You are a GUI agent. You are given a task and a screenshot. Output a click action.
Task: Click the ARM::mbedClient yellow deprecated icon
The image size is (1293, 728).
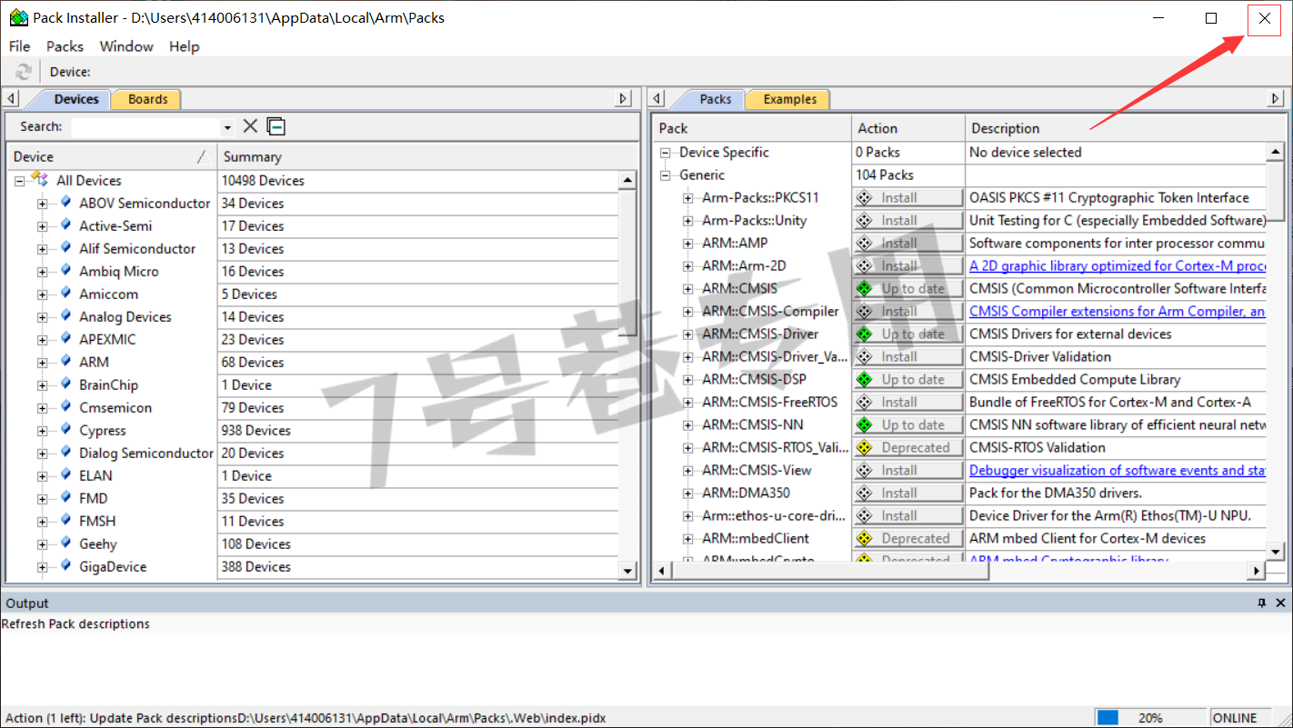865,538
